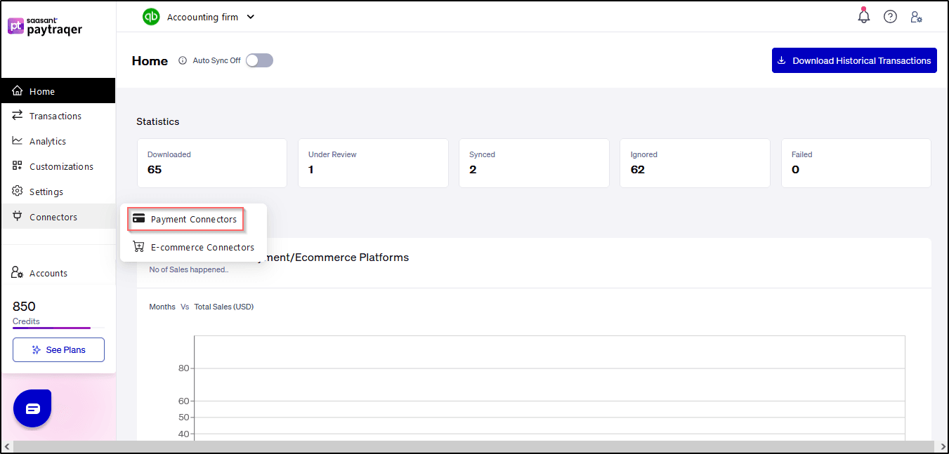
Task: Click the Connectors plug icon
Action: (x=18, y=217)
